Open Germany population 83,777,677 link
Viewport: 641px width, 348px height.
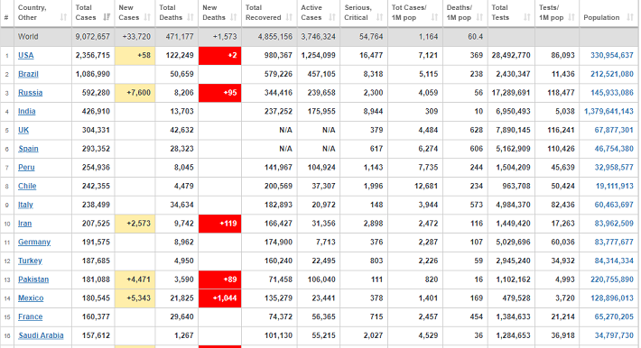(614, 243)
